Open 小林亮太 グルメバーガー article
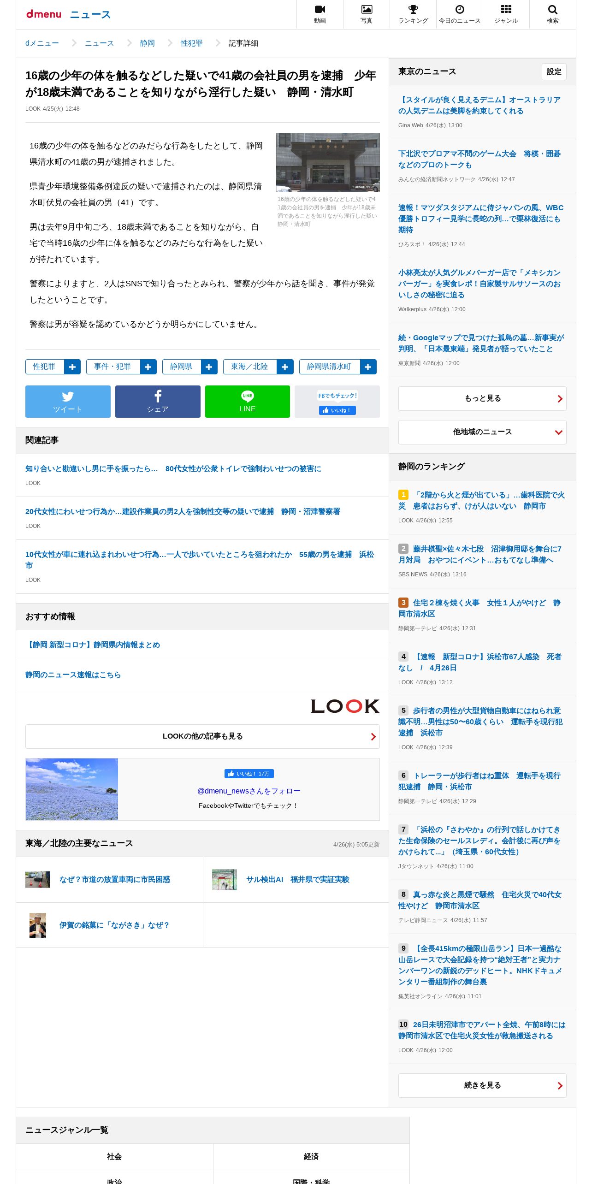Screen dimensions: 592x1184 click(480, 284)
